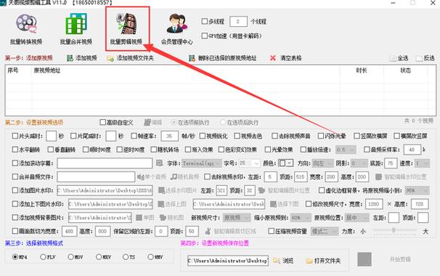The width and height of the screenshot is (440, 276).
Task: Open the 缩小原视频到 60% dropdown
Action: click(x=301, y=218)
